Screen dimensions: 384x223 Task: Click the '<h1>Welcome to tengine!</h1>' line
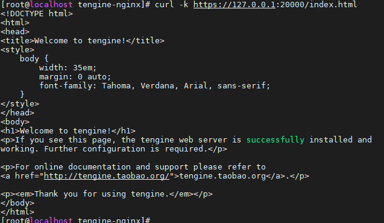(68, 130)
